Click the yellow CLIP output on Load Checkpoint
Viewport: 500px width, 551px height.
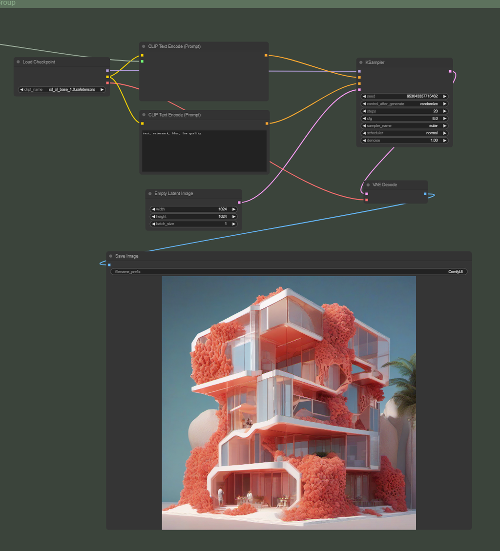pos(107,77)
